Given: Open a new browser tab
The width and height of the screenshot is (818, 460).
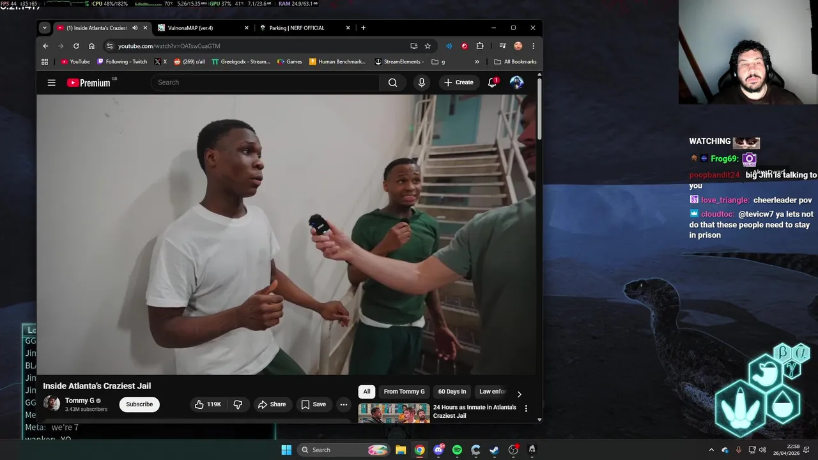Looking at the screenshot, I should [x=363, y=28].
